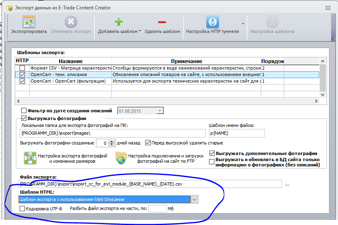
Task: Toggle Выгружать дополнительные фотографии checkbox
Action: [212, 153]
